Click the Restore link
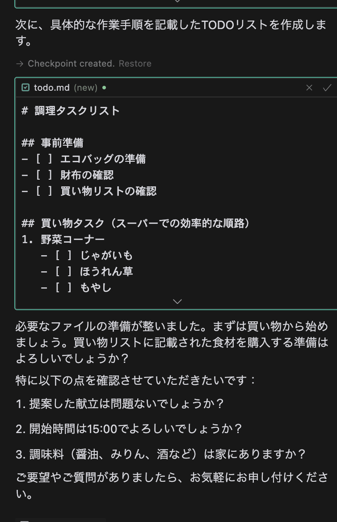The height and width of the screenshot is (522, 337). point(135,63)
